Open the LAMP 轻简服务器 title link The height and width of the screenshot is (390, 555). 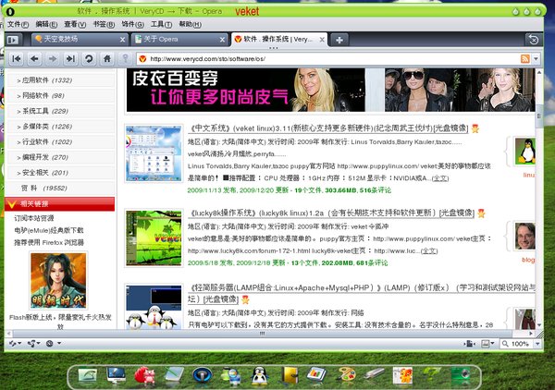[361, 293]
